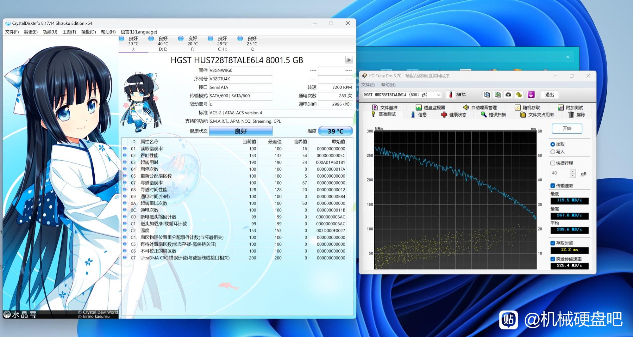Viewport: 633px width, 337px height.
Task: Click the HD Tune Pro icon in its title bar
Action: (x=364, y=76)
